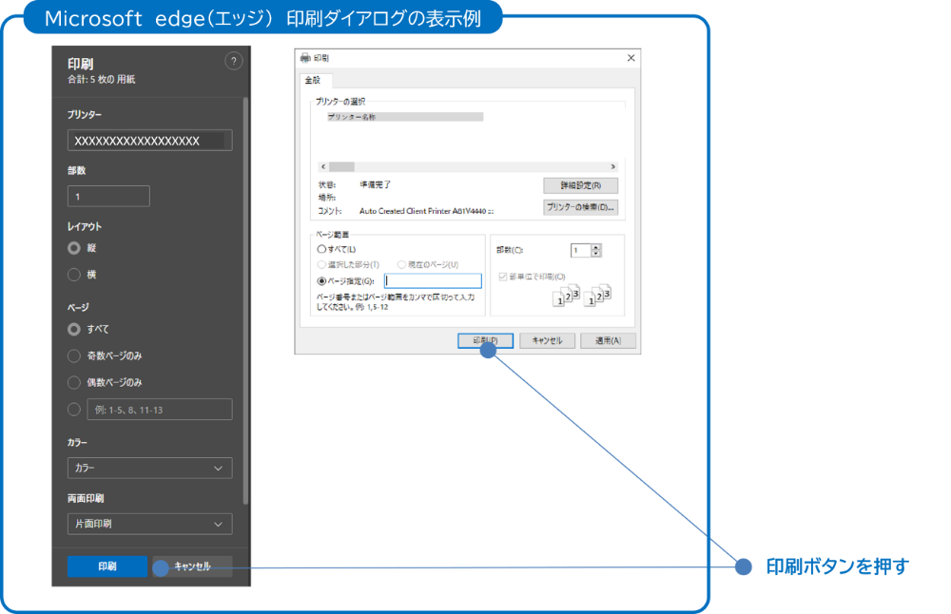Select 奇数ページのみ in the ページ section
951x614 pixels.
click(74, 355)
